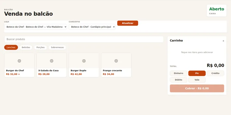Image resolution: width=231 pixels, height=115 pixels.
Task: Click the Burger do Chef placeholder image icon
Action: 19,61
